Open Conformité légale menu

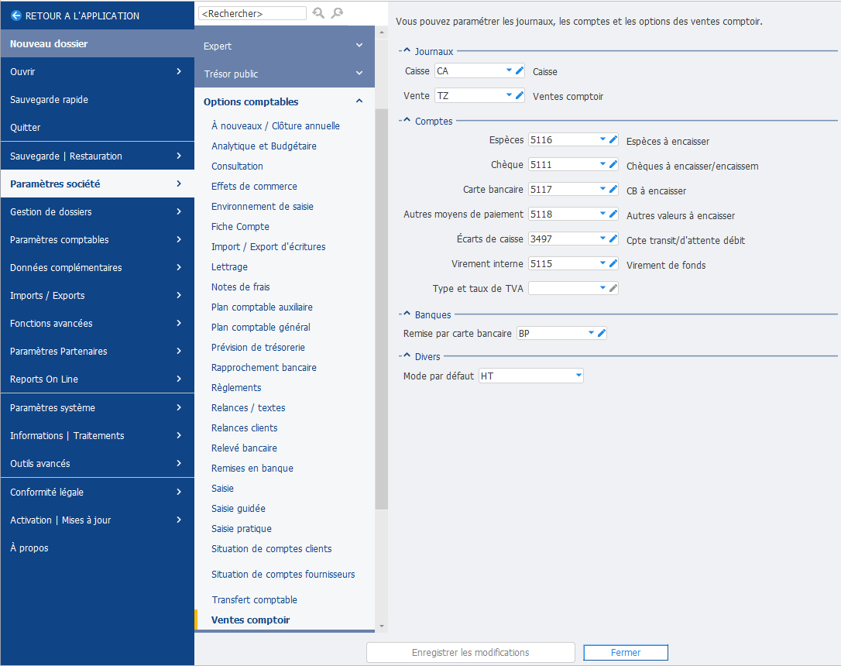coord(97,492)
